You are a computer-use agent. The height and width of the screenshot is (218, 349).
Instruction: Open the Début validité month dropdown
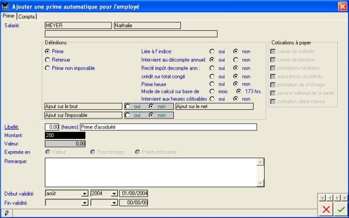(84, 194)
